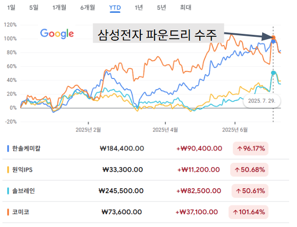Click the ₩245,500.00 price value
The width and height of the screenshot is (297, 227).
pyautogui.click(x=121, y=191)
